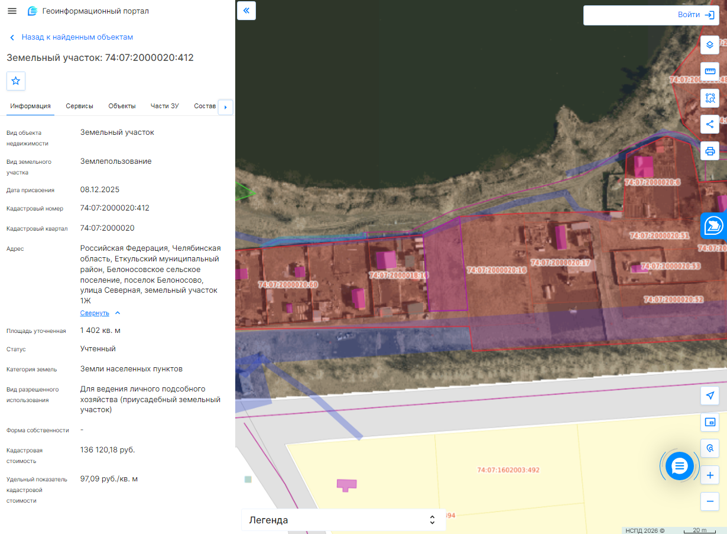727x534 pixels.
Task: Click cadastral quarter value 74:07:2000020
Action: click(x=108, y=228)
